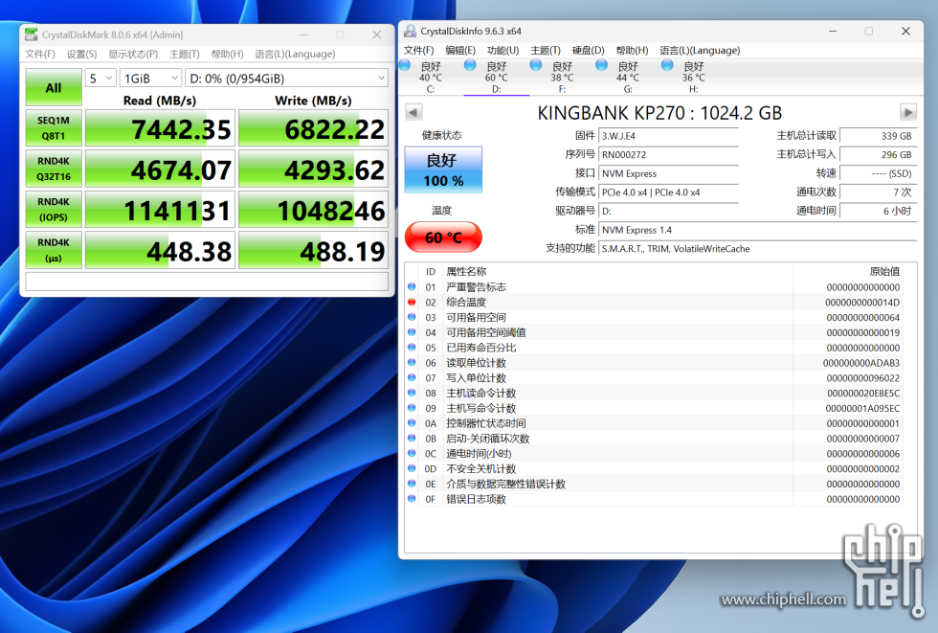The height and width of the screenshot is (633, 938).
Task: Open 硬盘(D) menu in CrystalDiskInfo
Action: (588, 50)
